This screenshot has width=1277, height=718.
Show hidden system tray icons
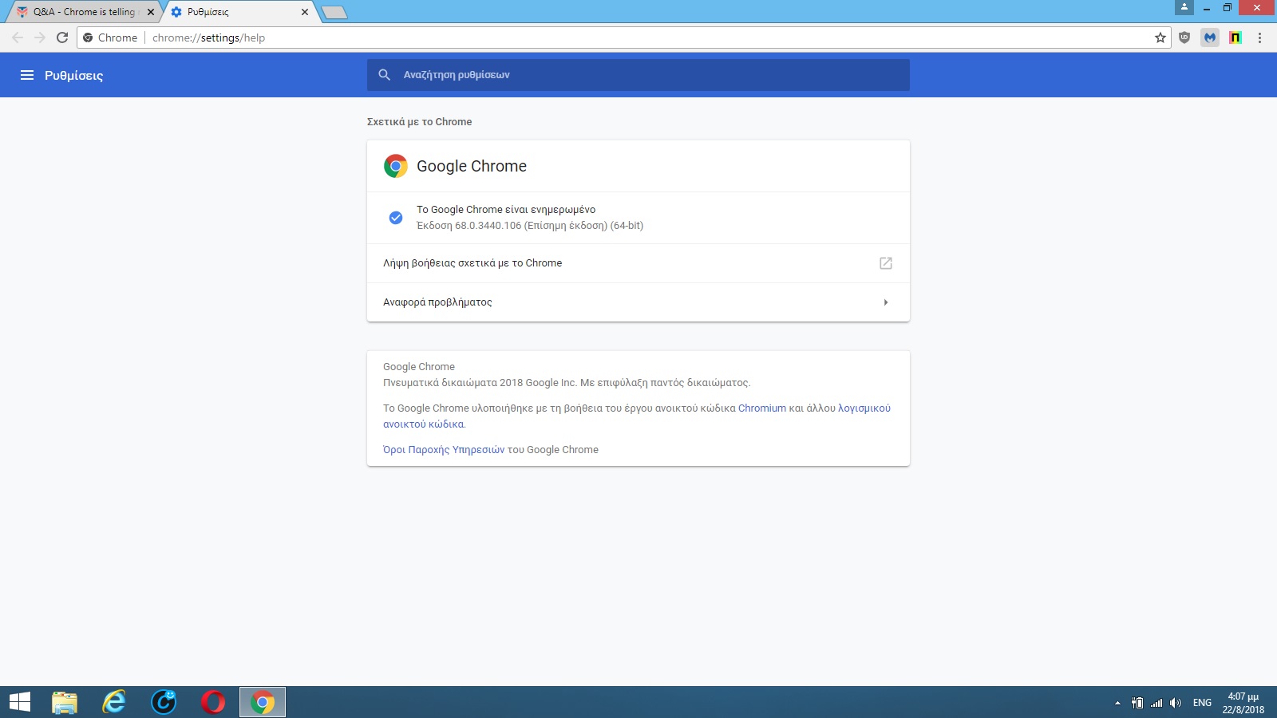[x=1117, y=703]
